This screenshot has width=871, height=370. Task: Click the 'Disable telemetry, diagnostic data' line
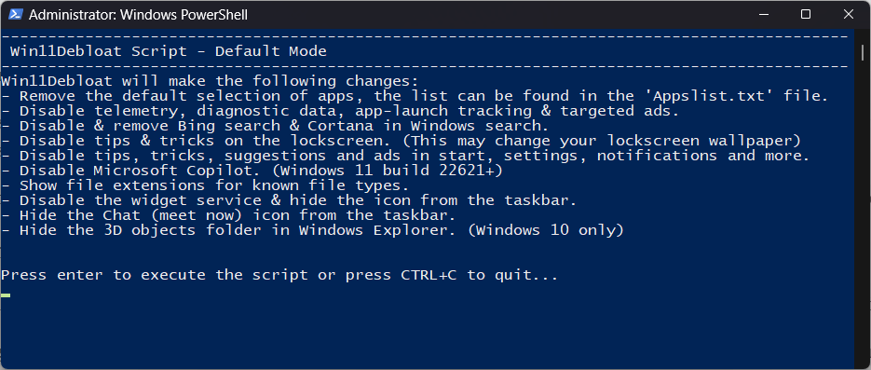click(x=340, y=111)
